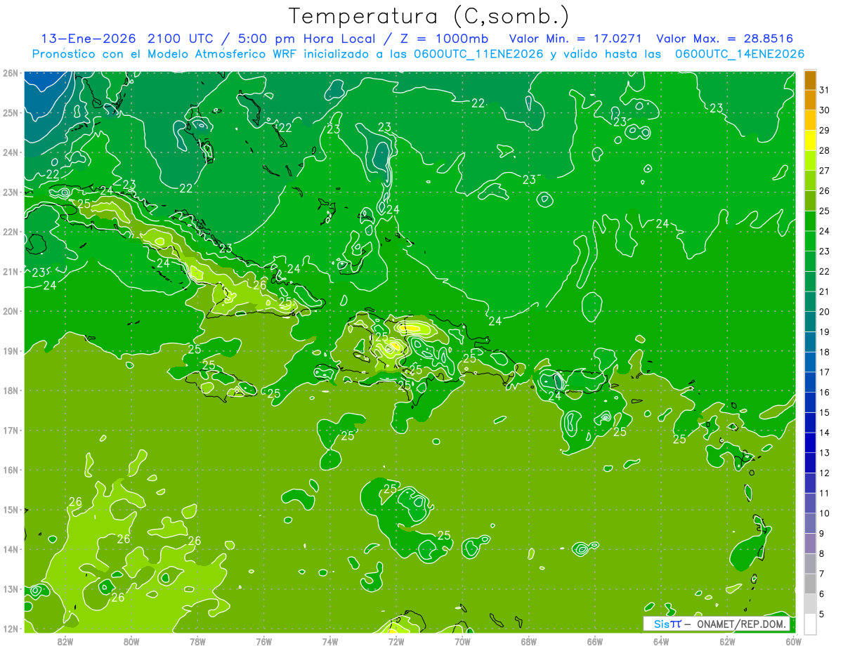Click the 'Valor Min. = 17.0271' text
The height and width of the screenshot is (651, 843).
[x=574, y=38]
